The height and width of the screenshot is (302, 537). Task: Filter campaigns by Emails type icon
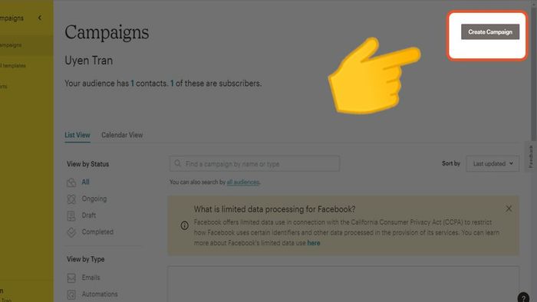point(71,277)
